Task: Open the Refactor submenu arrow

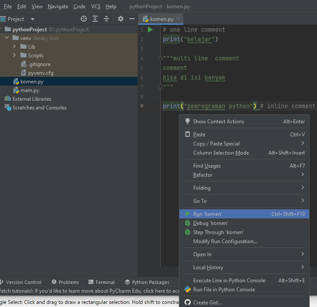Action: click(302, 175)
